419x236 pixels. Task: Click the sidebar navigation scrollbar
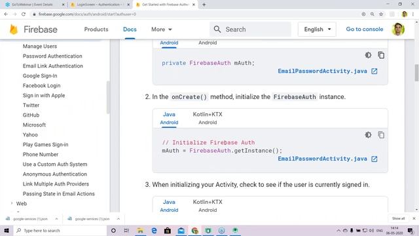click(x=108, y=97)
